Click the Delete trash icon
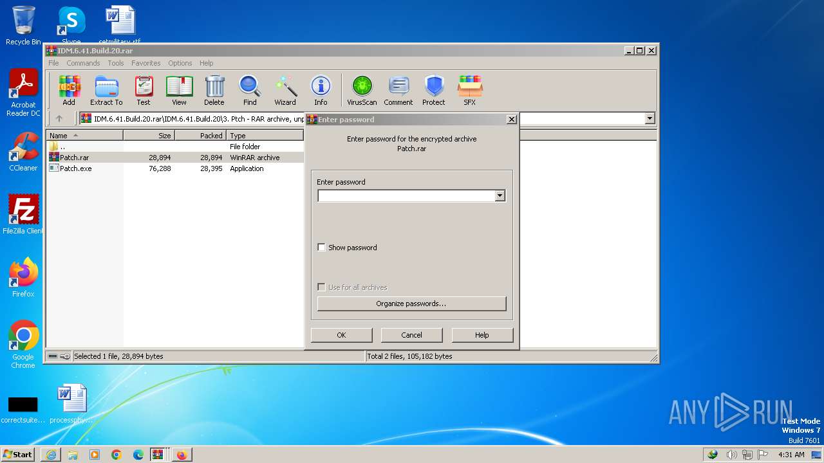 tap(214, 90)
